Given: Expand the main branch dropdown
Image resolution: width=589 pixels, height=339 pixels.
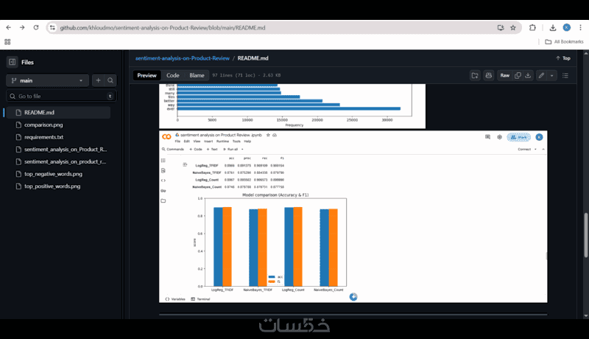Looking at the screenshot, I should pos(47,80).
